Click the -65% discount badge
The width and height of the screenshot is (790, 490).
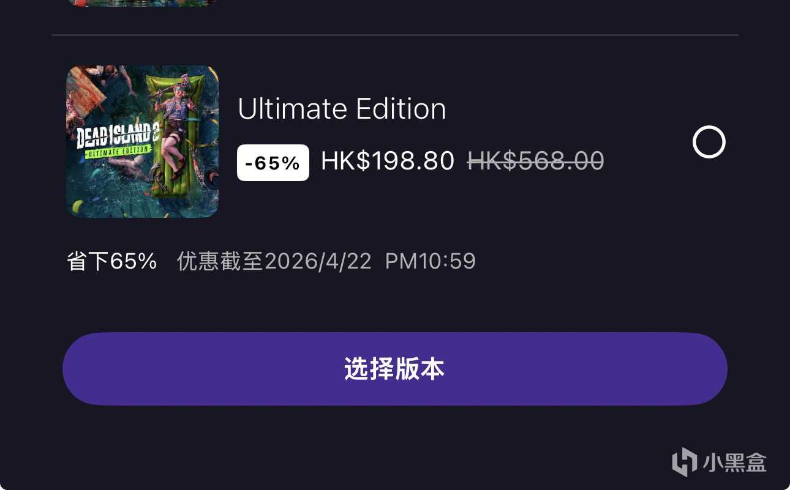pyautogui.click(x=273, y=163)
